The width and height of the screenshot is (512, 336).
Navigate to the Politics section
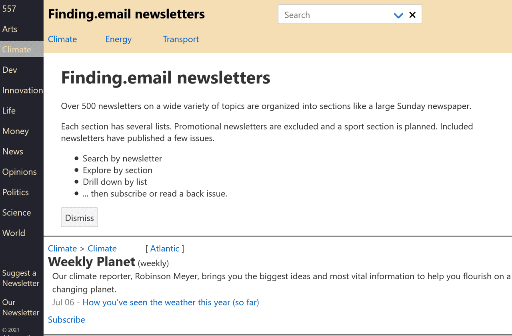(x=16, y=192)
